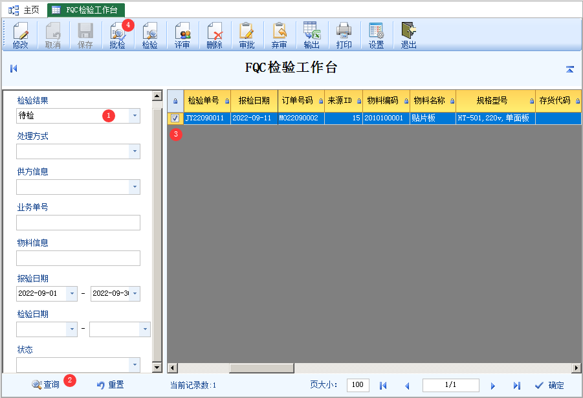Image resolution: width=583 pixels, height=398 pixels.
Task: Click the lock icon in 物料编码 header
Action: 406,101
